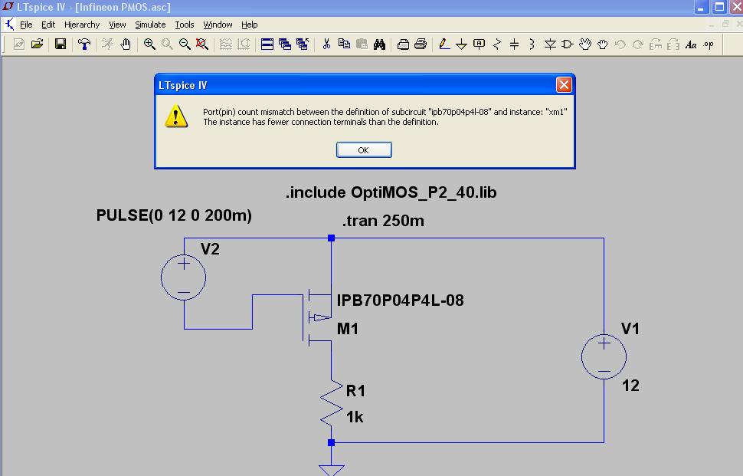743x476 pixels.
Task: Zoom to fit crossed magnifier icon
Action: pyautogui.click(x=202, y=44)
